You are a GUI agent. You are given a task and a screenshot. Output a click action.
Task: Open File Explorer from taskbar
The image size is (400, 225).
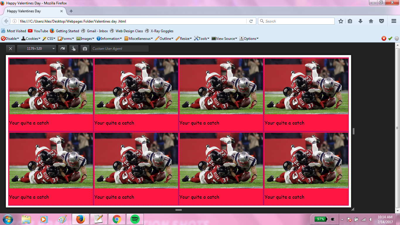tap(26, 219)
